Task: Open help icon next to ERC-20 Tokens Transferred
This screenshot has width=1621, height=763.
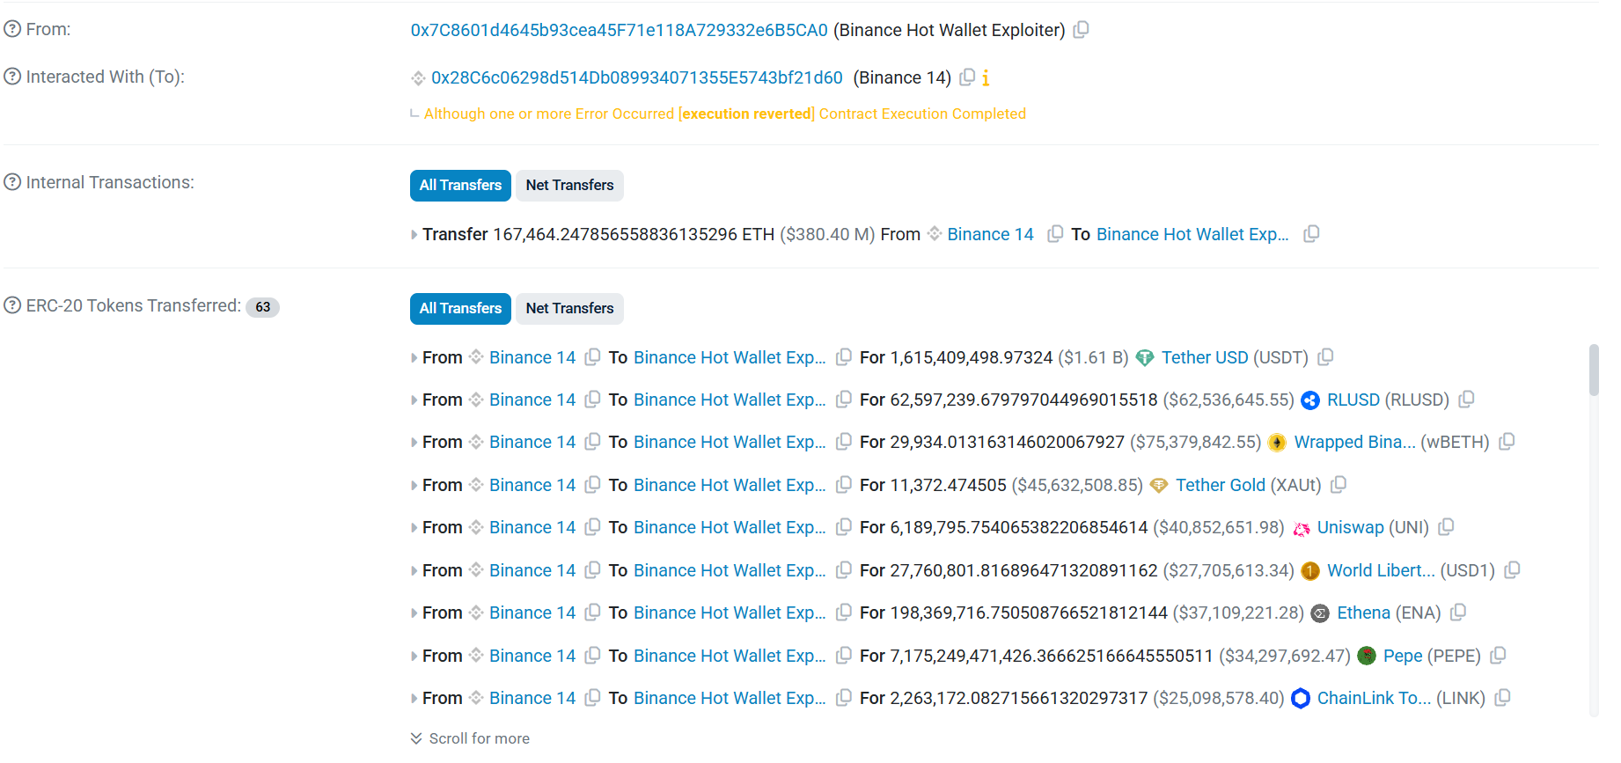Action: coord(12,305)
